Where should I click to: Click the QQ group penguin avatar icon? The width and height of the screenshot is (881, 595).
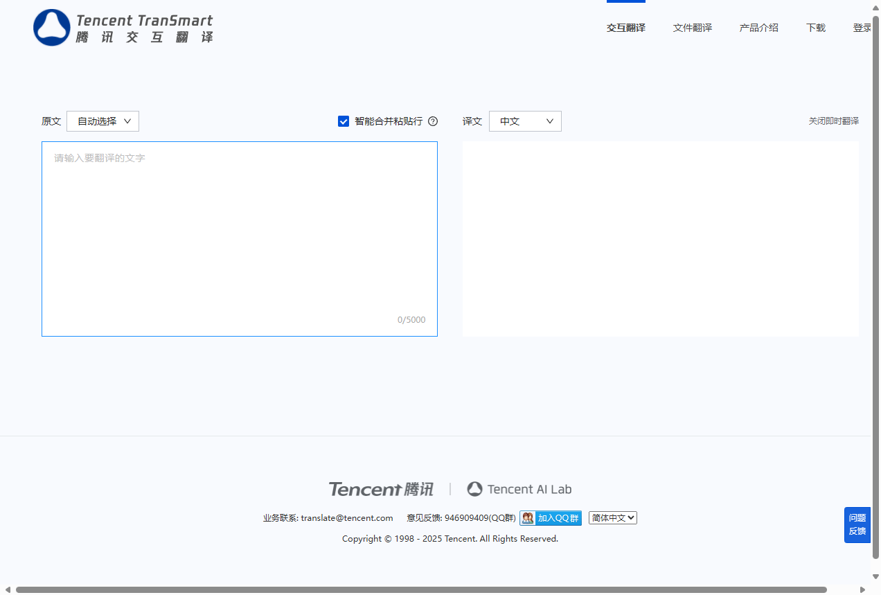pyautogui.click(x=526, y=517)
